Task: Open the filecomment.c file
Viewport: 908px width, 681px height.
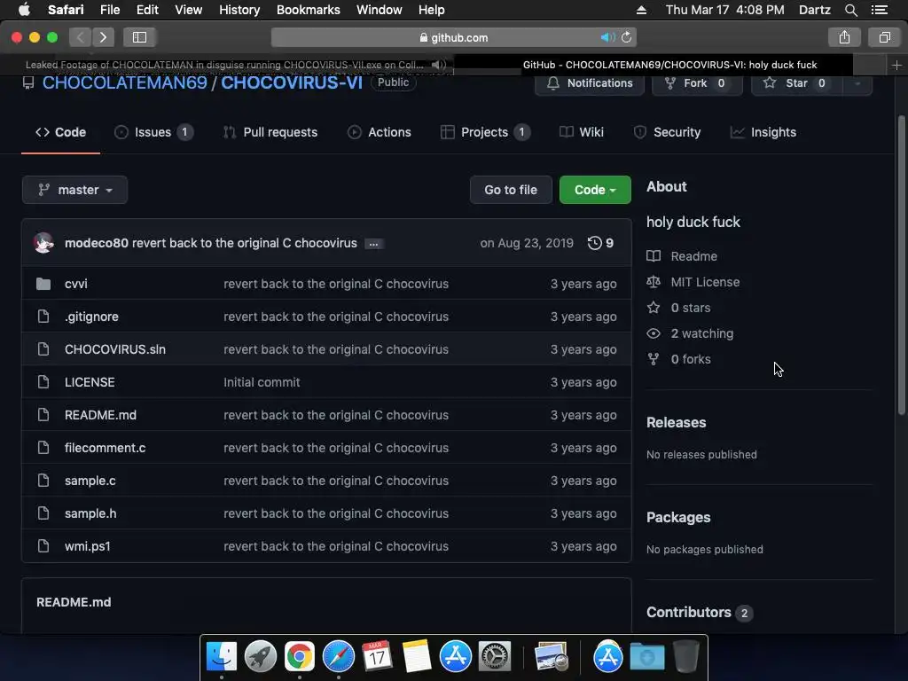Action: point(105,448)
